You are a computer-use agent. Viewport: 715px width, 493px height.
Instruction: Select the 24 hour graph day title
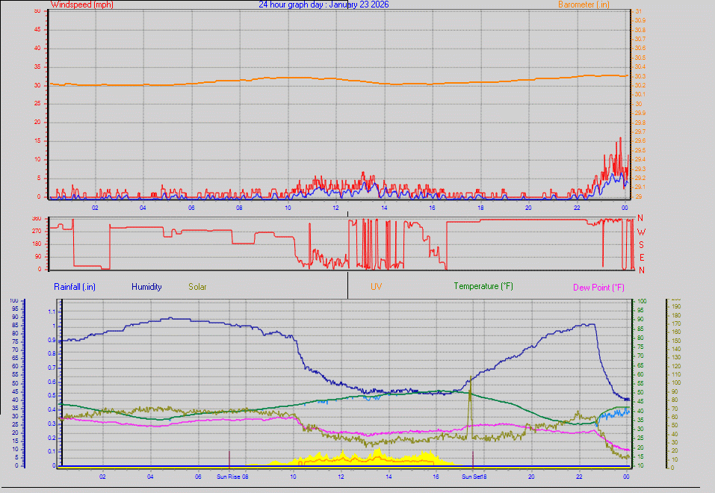pyautogui.click(x=323, y=4)
